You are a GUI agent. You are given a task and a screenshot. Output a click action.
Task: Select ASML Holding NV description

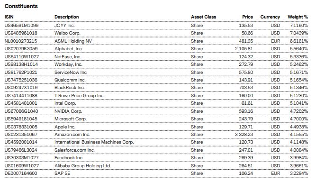click(73, 41)
